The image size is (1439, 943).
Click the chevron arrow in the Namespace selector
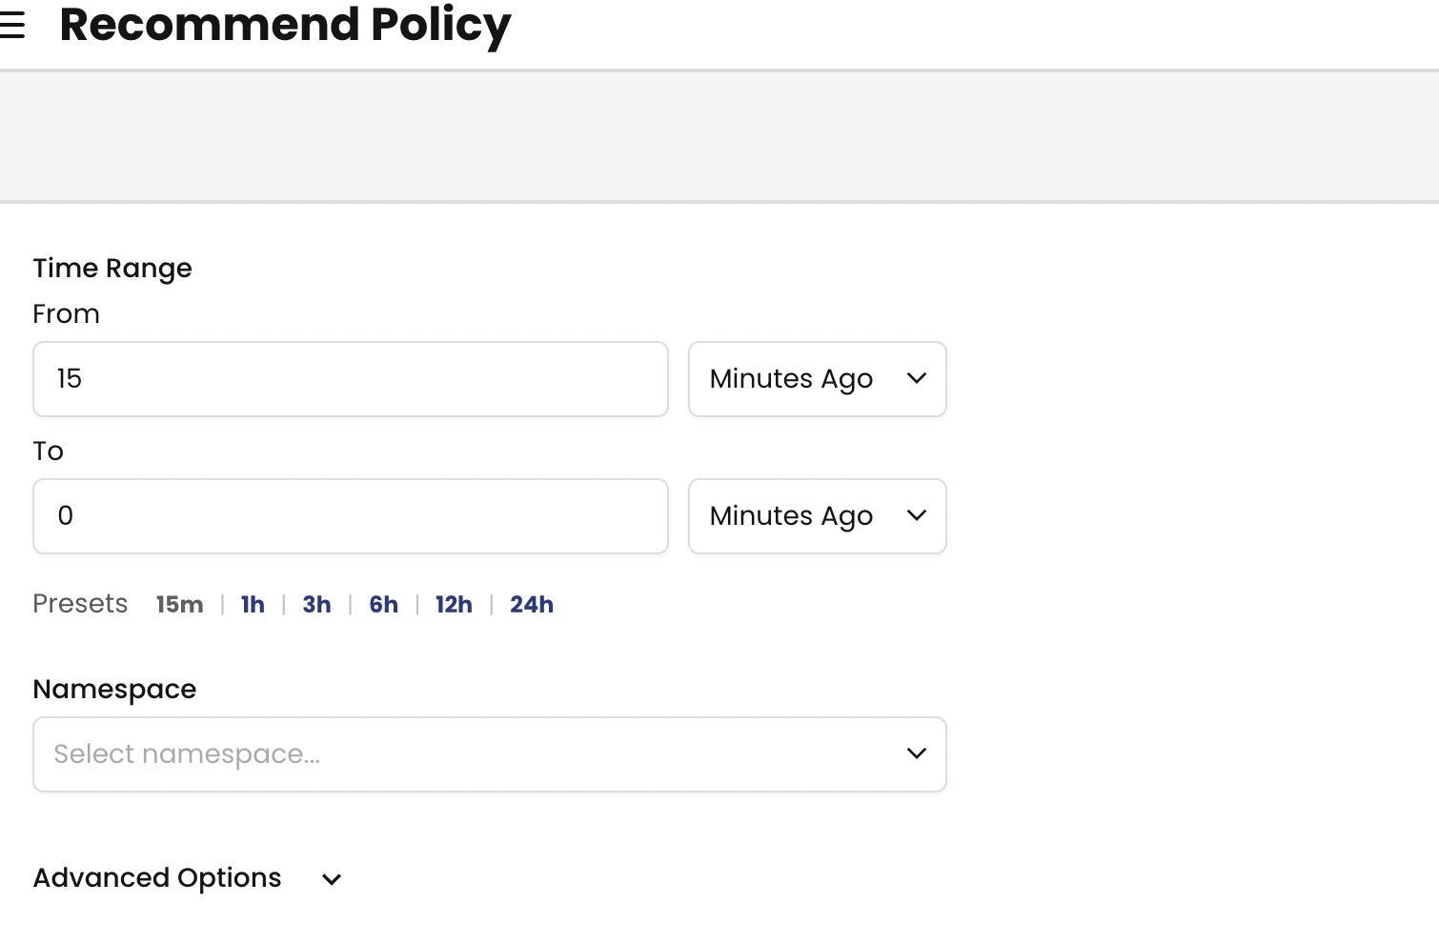click(x=917, y=754)
